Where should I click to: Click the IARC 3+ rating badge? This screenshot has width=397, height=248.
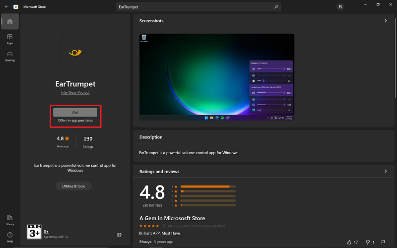34,232
